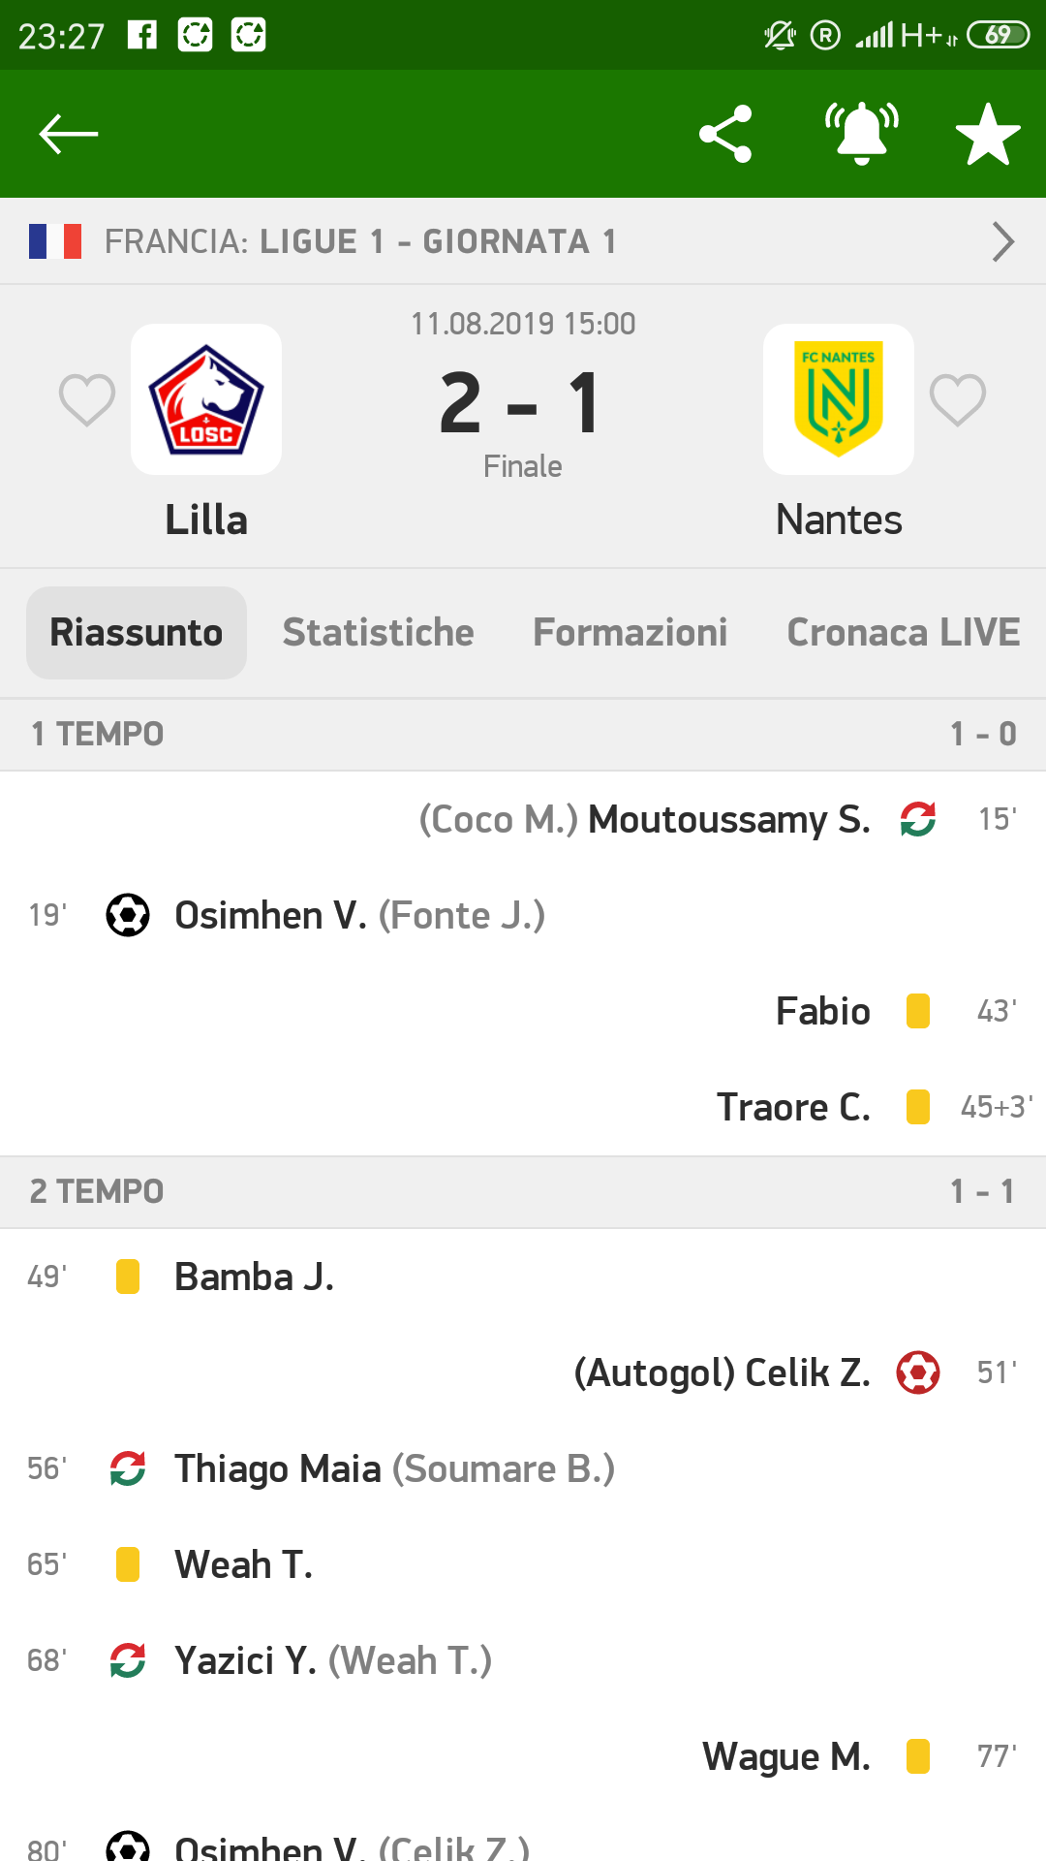The width and height of the screenshot is (1046, 1861).
Task: Unfavorite match with the star icon
Action: [988, 134]
